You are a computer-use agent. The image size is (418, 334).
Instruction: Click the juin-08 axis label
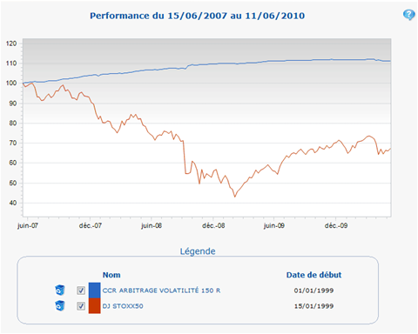[152, 225]
